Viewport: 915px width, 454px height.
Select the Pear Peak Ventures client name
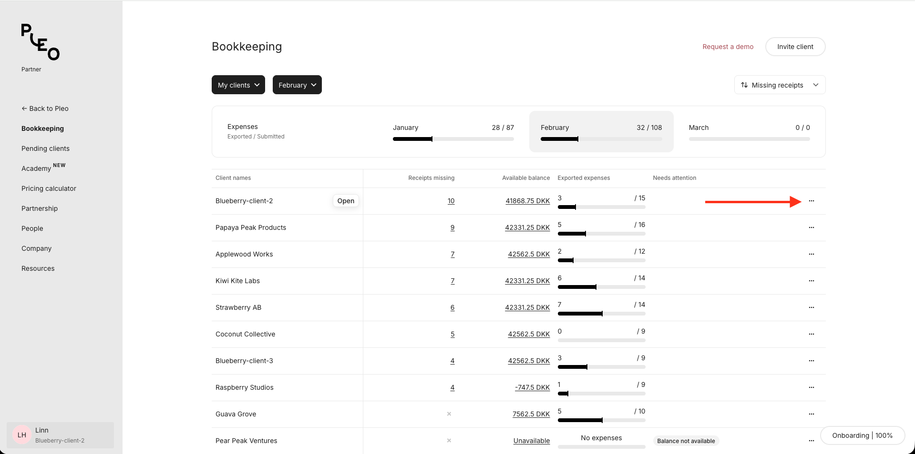point(246,441)
